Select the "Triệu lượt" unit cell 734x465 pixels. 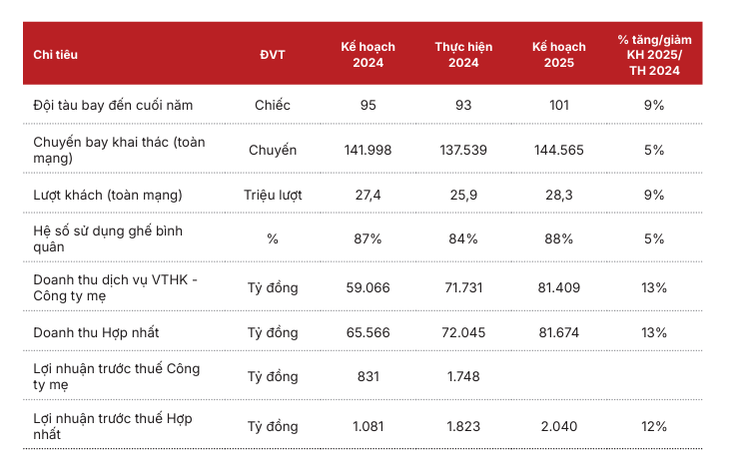pos(273,195)
